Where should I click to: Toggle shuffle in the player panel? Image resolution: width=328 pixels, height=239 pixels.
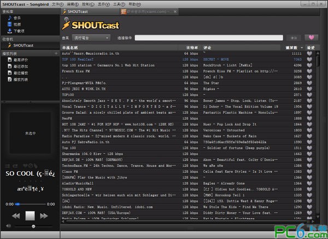[7, 166]
